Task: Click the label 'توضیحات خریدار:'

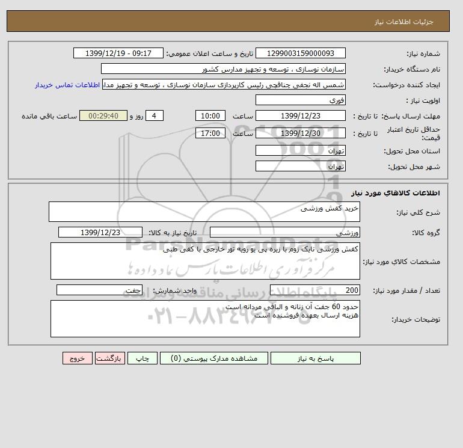Action: [415, 319]
